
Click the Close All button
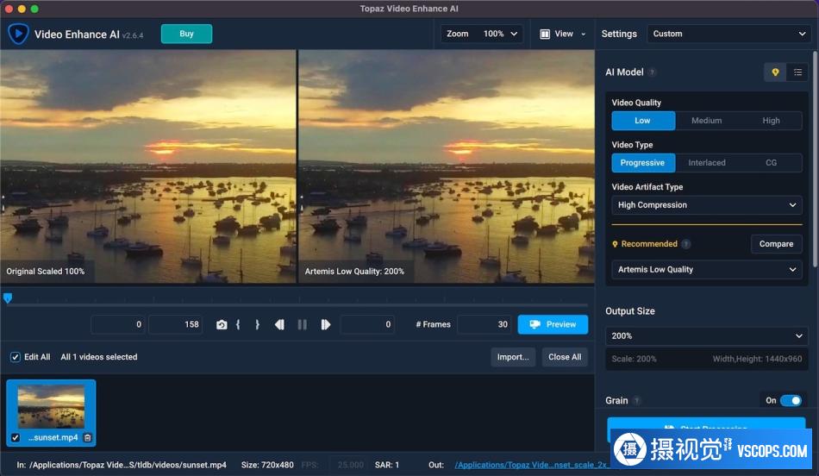565,357
